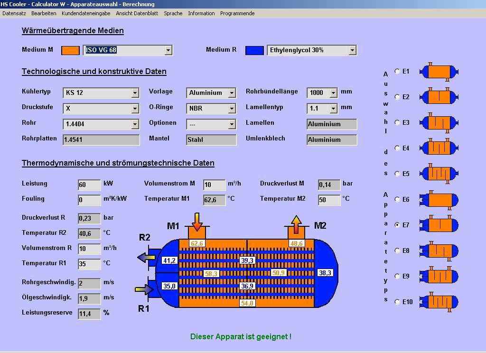Click the E5 apparatus type icon
Screen dimensions: 486x353
click(x=440, y=174)
